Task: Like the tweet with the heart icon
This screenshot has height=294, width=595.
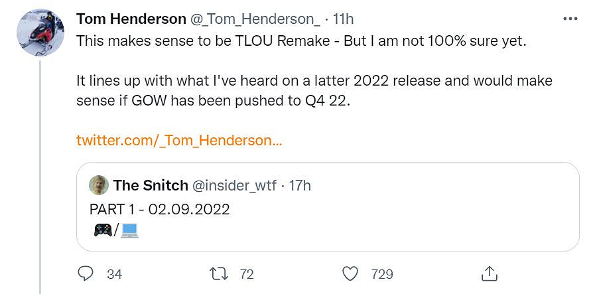Action: point(350,273)
